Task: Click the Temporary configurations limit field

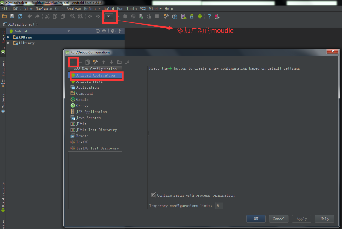Action: click(219, 206)
